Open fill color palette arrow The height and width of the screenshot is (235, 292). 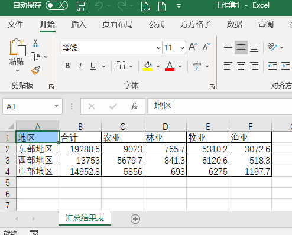[158, 66]
